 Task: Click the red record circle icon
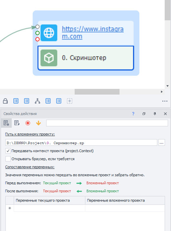(28, 123)
